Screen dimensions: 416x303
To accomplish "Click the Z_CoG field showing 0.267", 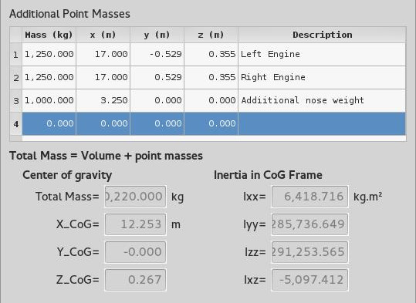I will tap(136, 280).
